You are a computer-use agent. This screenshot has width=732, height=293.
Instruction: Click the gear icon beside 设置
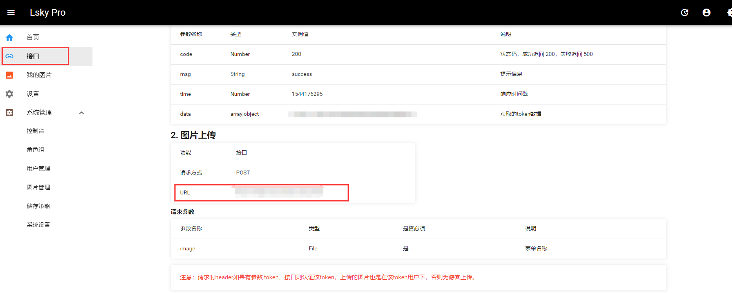pos(9,94)
